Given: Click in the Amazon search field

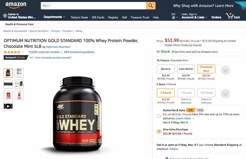Looking at the screenshot, I should click(x=98, y=6).
